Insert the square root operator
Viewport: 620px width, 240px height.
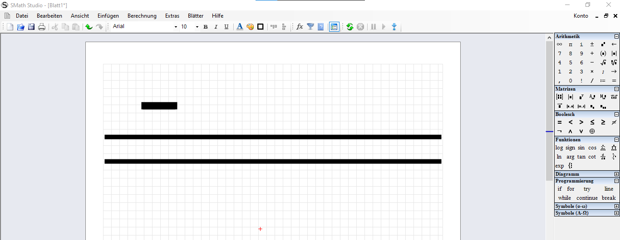coord(603,62)
